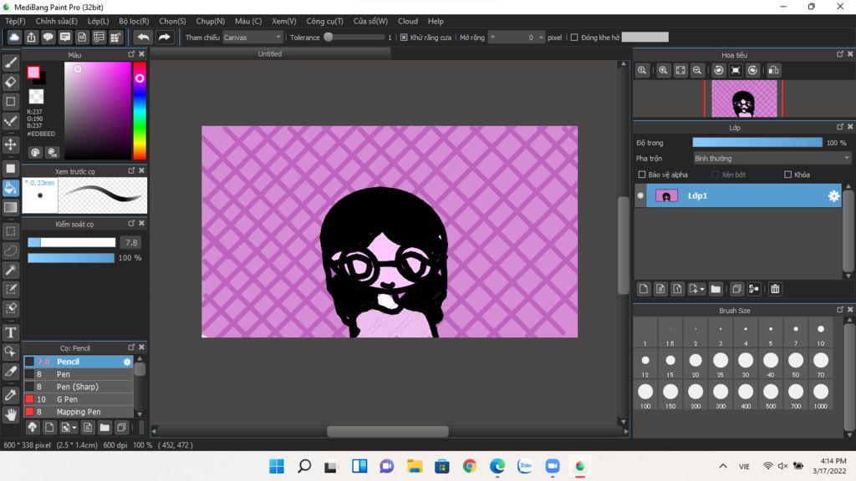Open Google Chrome from taskbar
The height and width of the screenshot is (481, 856).
click(x=470, y=466)
